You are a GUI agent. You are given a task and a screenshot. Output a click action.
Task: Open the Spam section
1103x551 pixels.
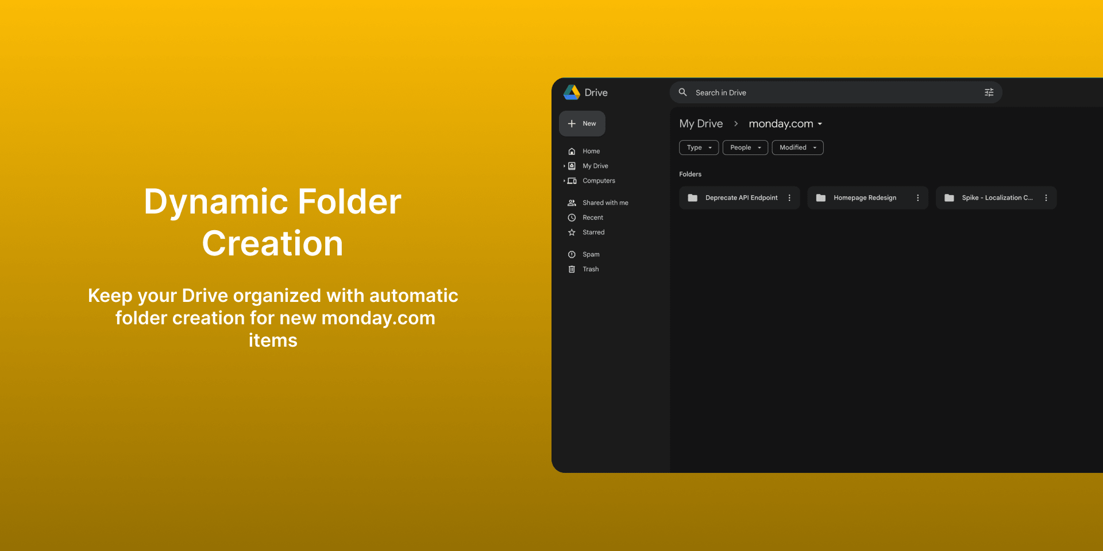591,254
